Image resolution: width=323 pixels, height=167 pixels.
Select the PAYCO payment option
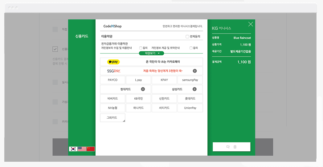pyautogui.click(x=112, y=80)
